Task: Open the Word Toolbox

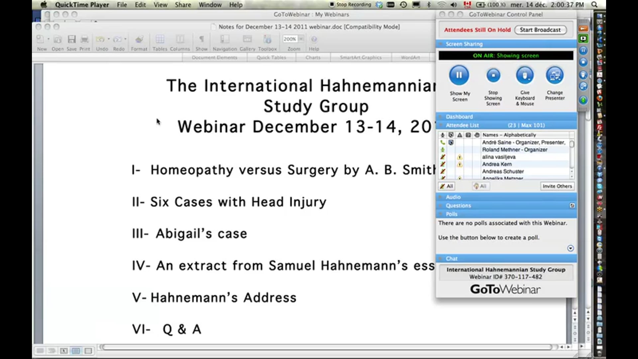Action: pyautogui.click(x=267, y=39)
